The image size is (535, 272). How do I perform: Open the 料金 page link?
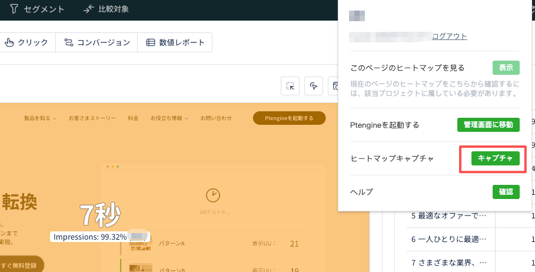tap(133, 118)
